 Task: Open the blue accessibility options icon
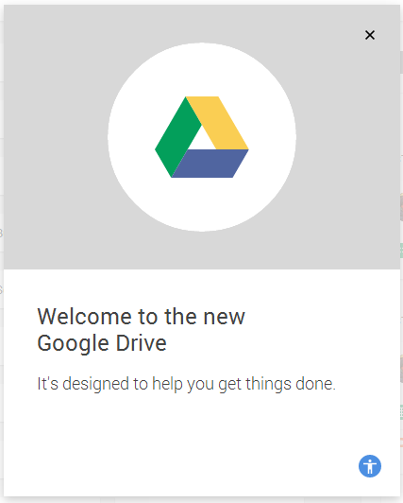tap(370, 466)
